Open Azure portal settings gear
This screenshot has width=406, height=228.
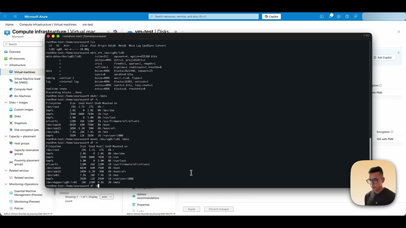coord(339,16)
